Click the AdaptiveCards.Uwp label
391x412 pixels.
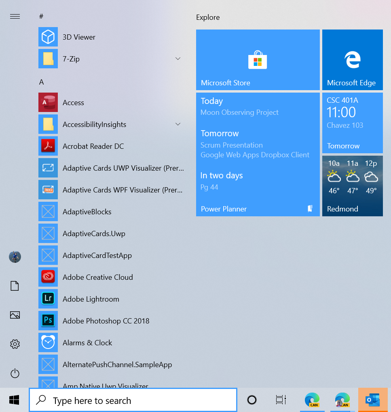tap(94, 234)
